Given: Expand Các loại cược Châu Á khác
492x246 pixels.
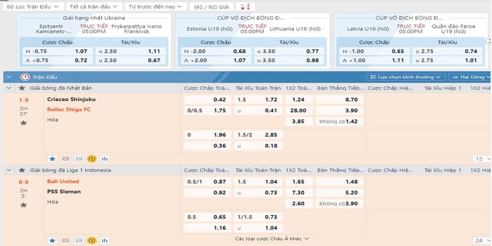Looking at the screenshot, I should [x=272, y=239].
